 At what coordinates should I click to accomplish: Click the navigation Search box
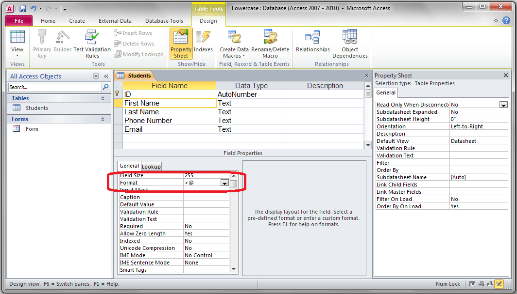(55, 87)
